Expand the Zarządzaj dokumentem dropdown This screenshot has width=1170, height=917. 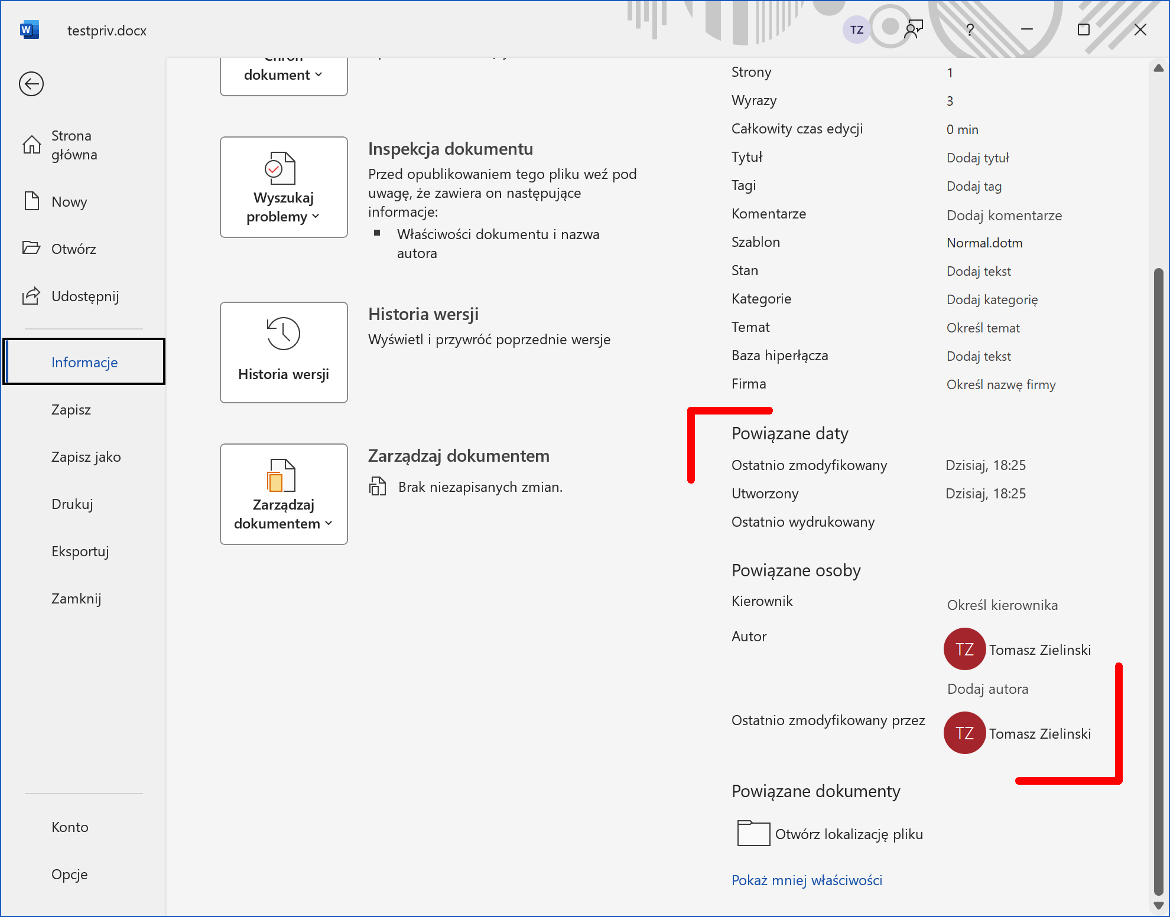284,495
